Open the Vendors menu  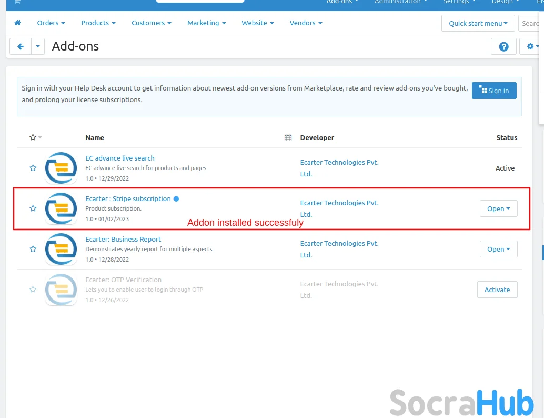[306, 23]
